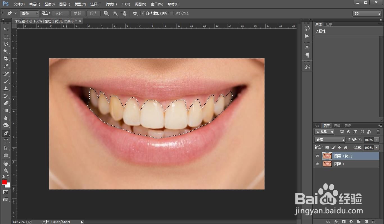Select the Ellipse shape tool

[x=6, y=155]
